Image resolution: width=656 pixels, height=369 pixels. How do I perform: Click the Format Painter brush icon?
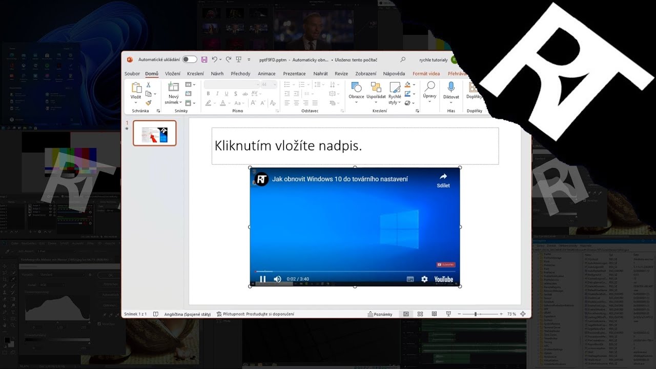click(149, 102)
